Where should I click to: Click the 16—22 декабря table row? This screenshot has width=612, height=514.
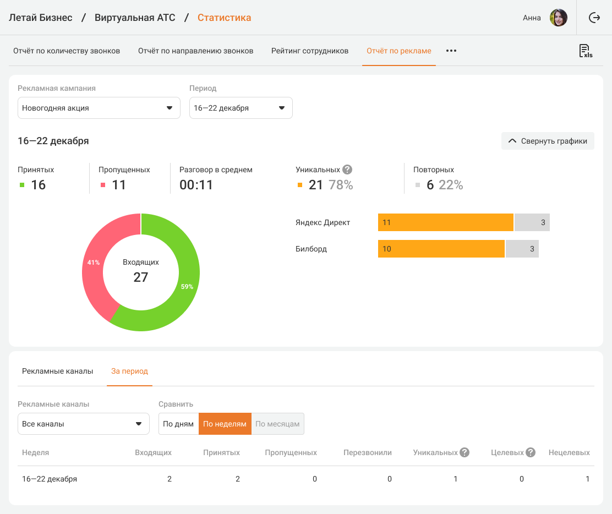pos(305,479)
